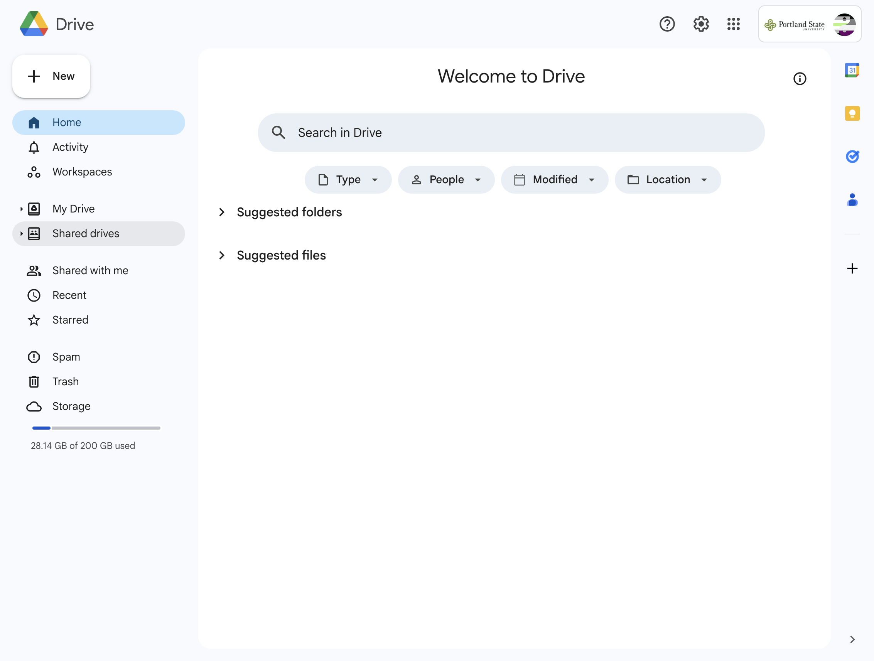Click 28.14 GB of 200 GB used
The height and width of the screenshot is (661, 874).
pyautogui.click(x=83, y=446)
